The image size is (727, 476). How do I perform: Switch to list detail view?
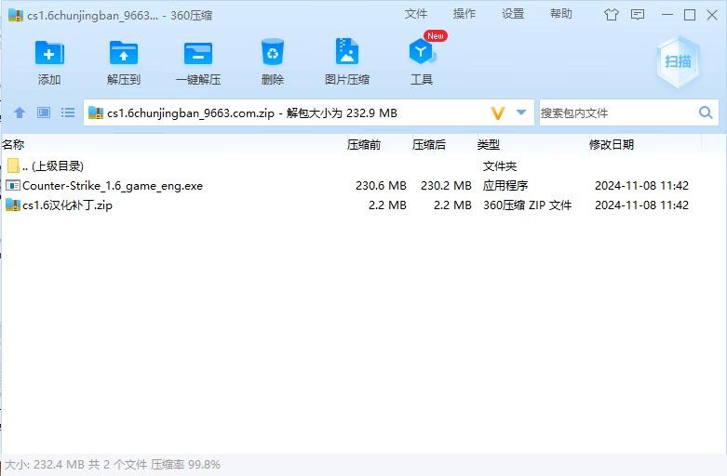click(x=68, y=112)
